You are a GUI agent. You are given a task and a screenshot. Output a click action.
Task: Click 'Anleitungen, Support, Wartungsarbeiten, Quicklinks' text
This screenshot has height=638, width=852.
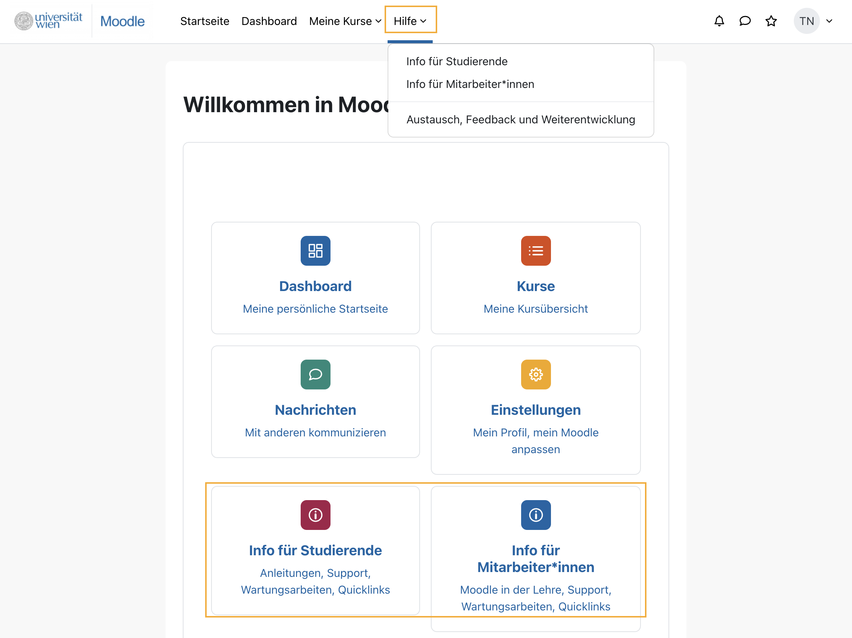coord(315,581)
